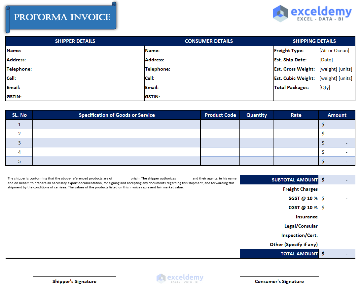Click the Est. Ship Date: label
This screenshot has height=289, width=360.
click(290, 60)
